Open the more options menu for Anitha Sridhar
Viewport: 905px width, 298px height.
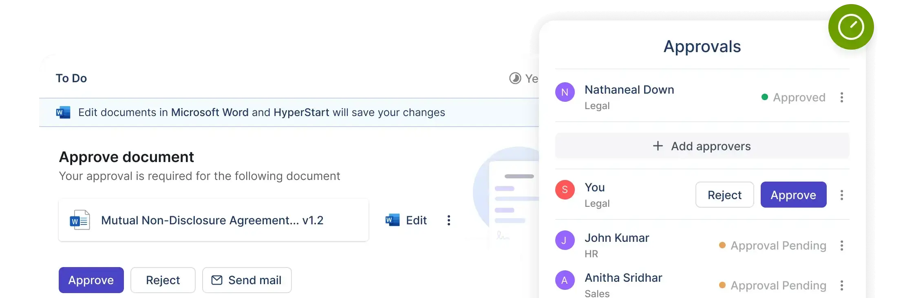point(841,285)
